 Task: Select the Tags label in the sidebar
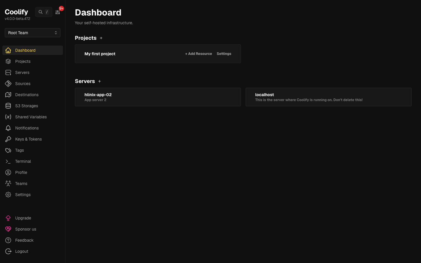click(20, 150)
